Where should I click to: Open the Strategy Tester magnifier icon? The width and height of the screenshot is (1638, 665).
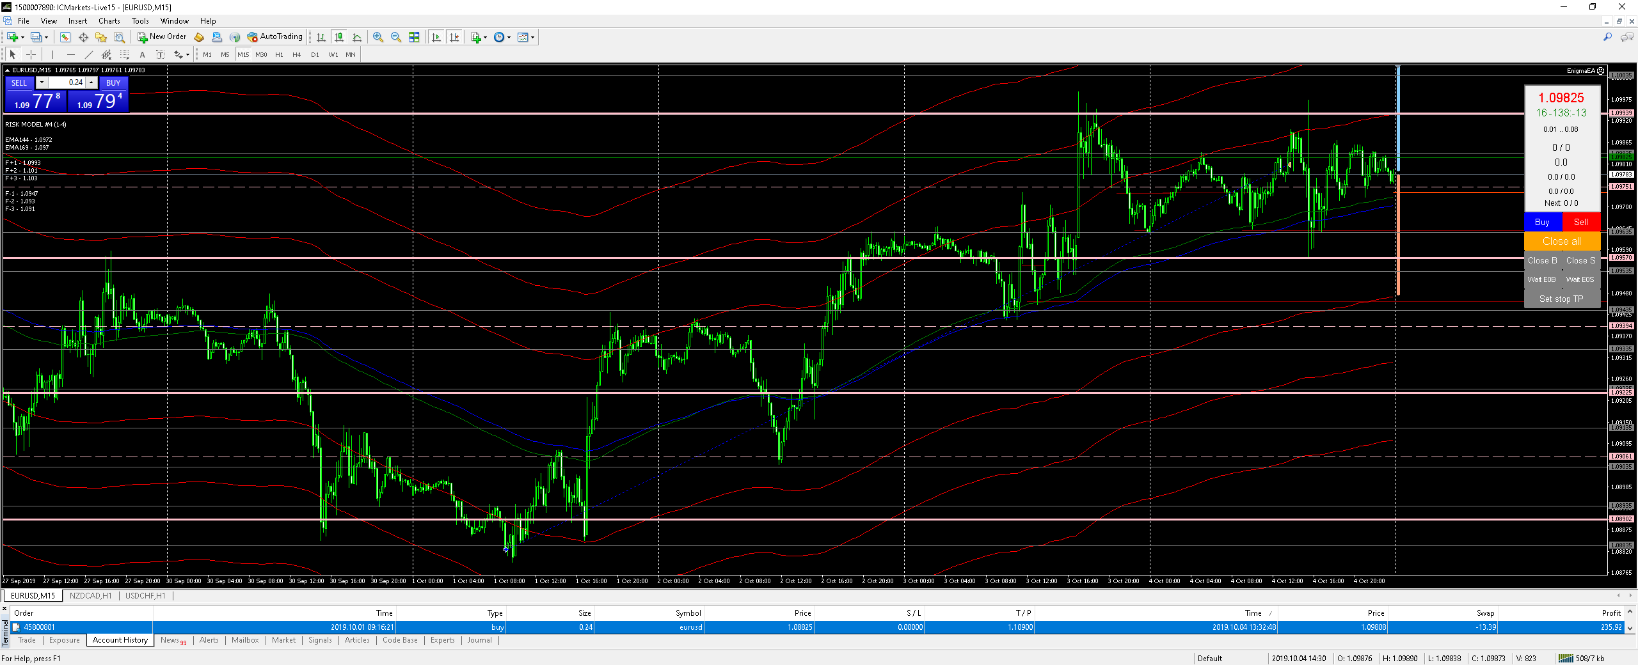pyautogui.click(x=119, y=37)
